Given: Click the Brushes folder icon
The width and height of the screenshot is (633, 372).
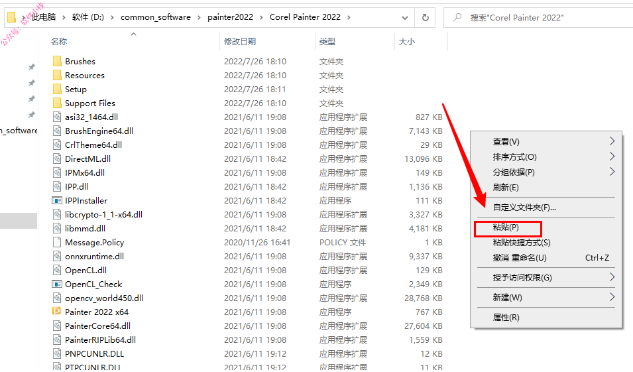Looking at the screenshot, I should tap(57, 62).
